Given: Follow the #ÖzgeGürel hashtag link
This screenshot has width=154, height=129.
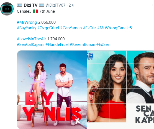Looking at the screenshot, I should [48, 28].
